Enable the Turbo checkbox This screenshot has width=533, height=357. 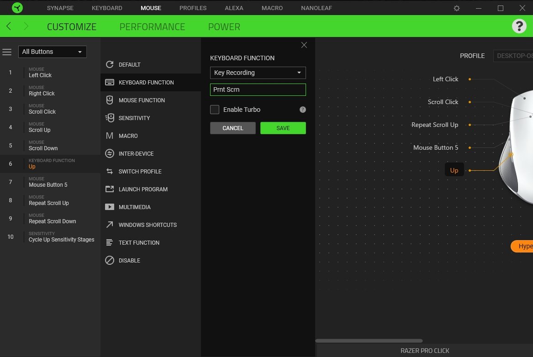tap(215, 110)
